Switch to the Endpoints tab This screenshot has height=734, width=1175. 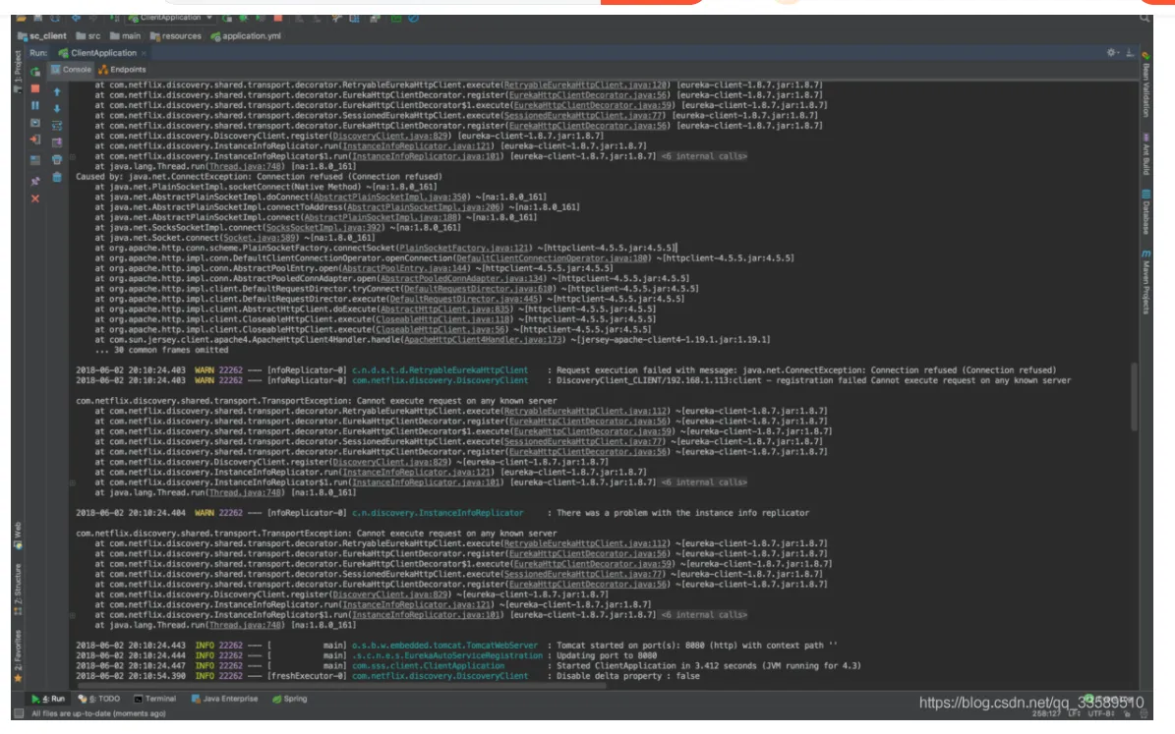pos(122,70)
